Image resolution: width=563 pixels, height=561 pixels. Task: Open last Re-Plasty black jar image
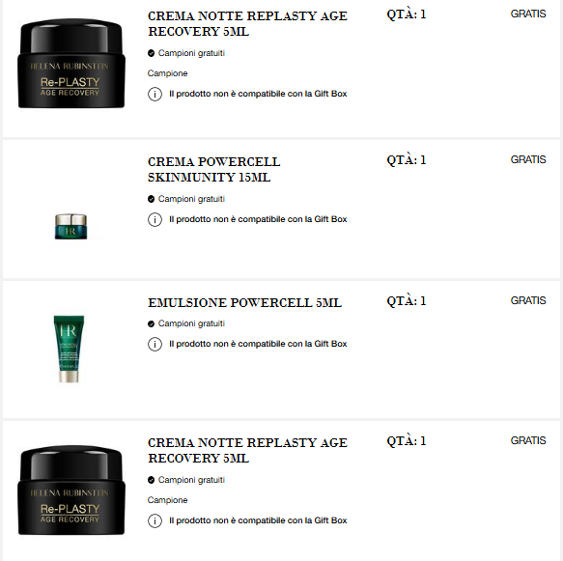(x=71, y=491)
